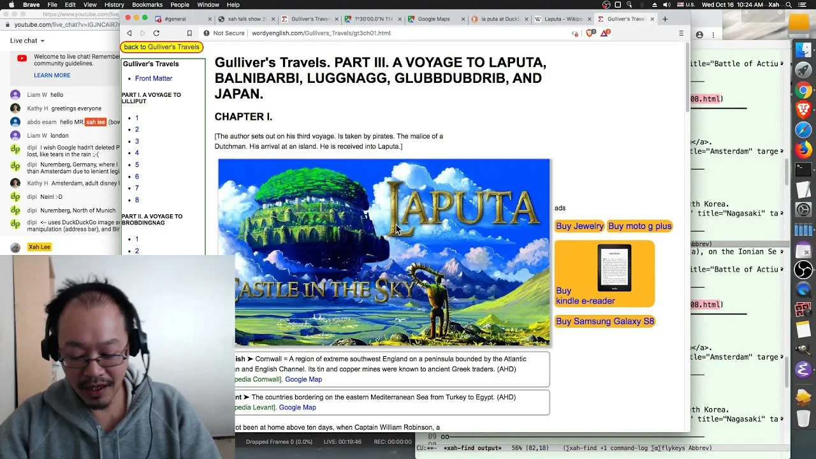This screenshot has width=816, height=459.
Task: Open Emacs purple icon in Dock
Action: pos(803,369)
